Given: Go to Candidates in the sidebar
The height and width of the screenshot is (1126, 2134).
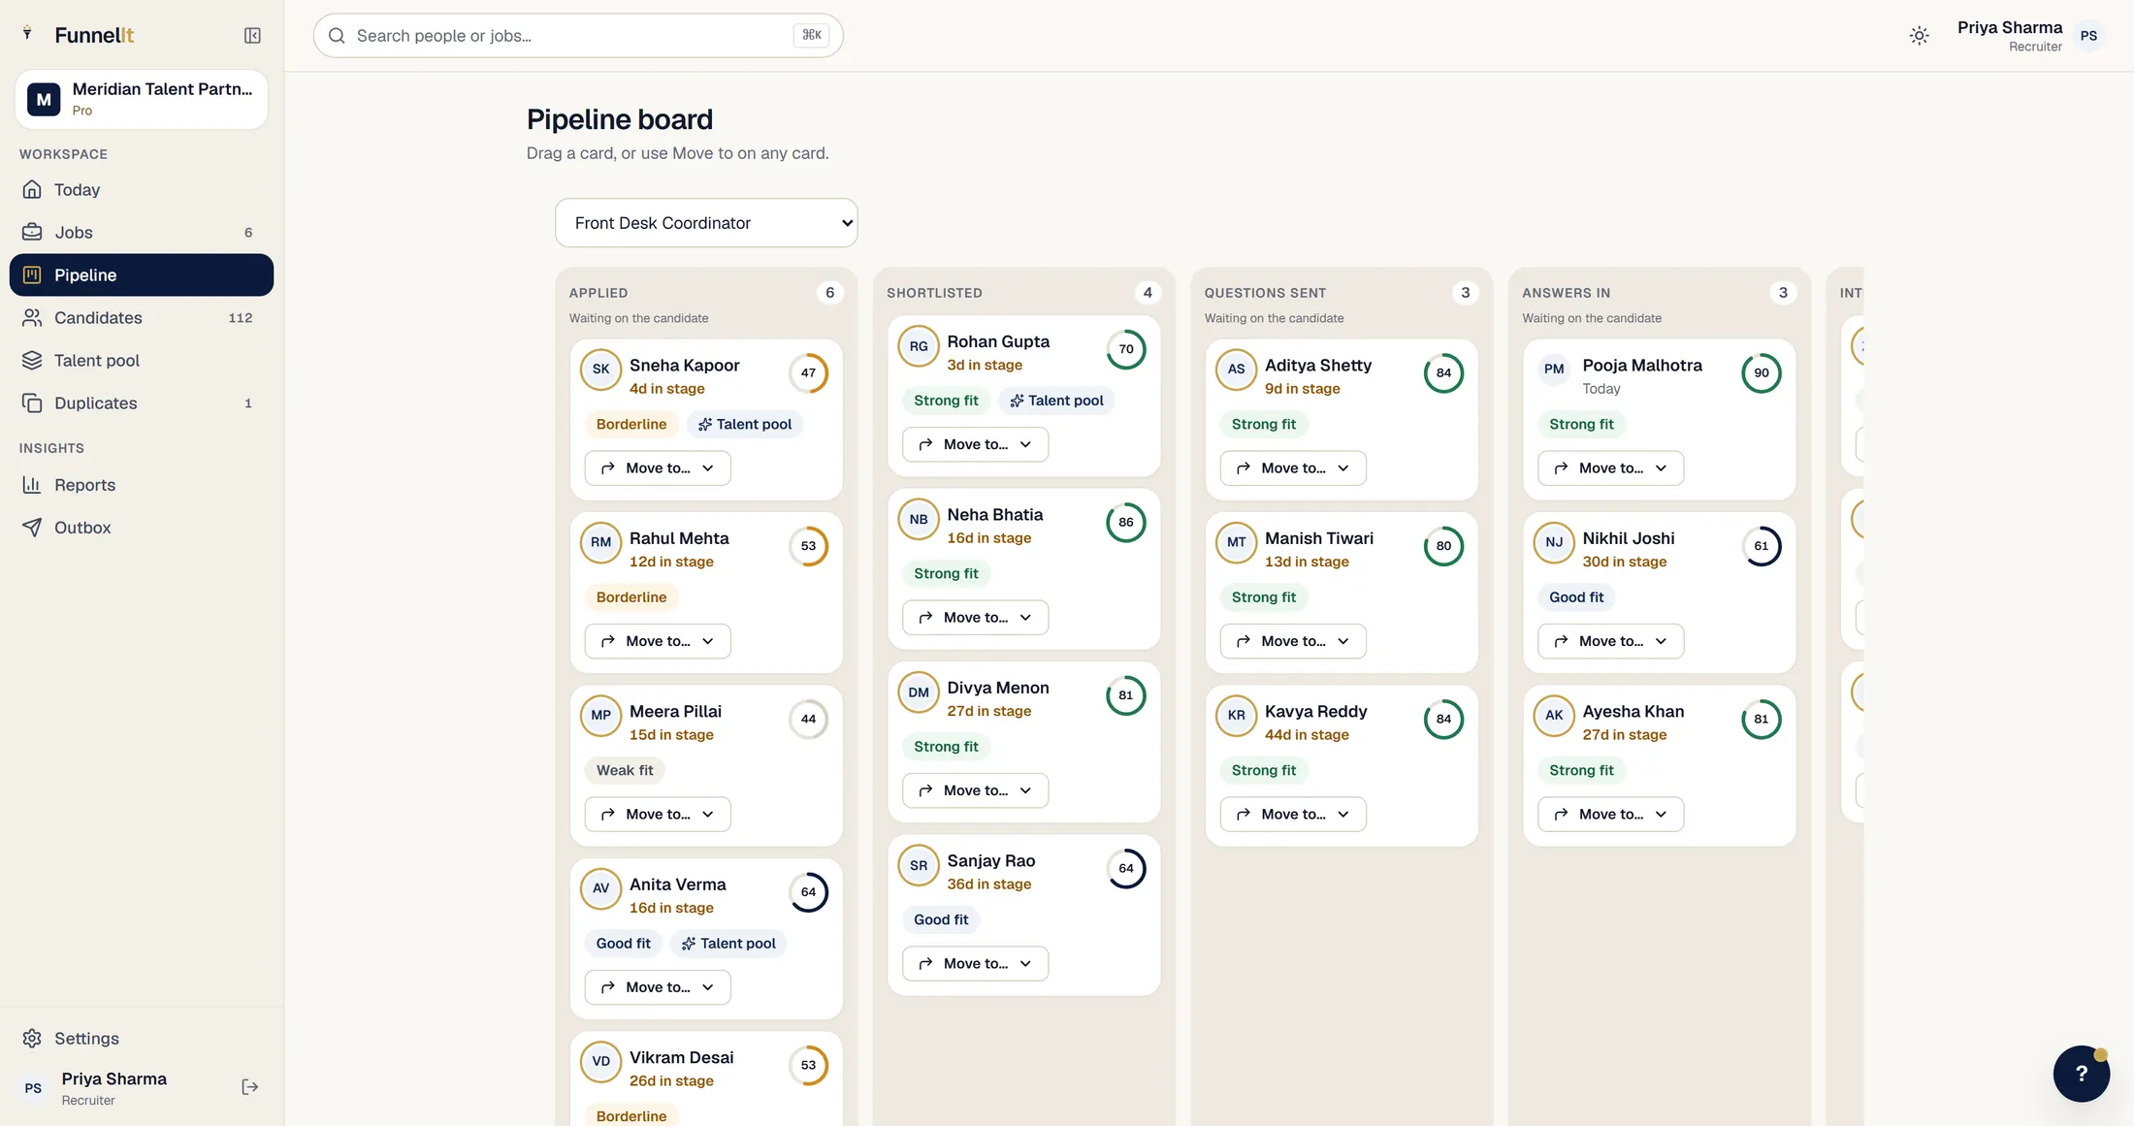Looking at the screenshot, I should pyautogui.click(x=142, y=318).
